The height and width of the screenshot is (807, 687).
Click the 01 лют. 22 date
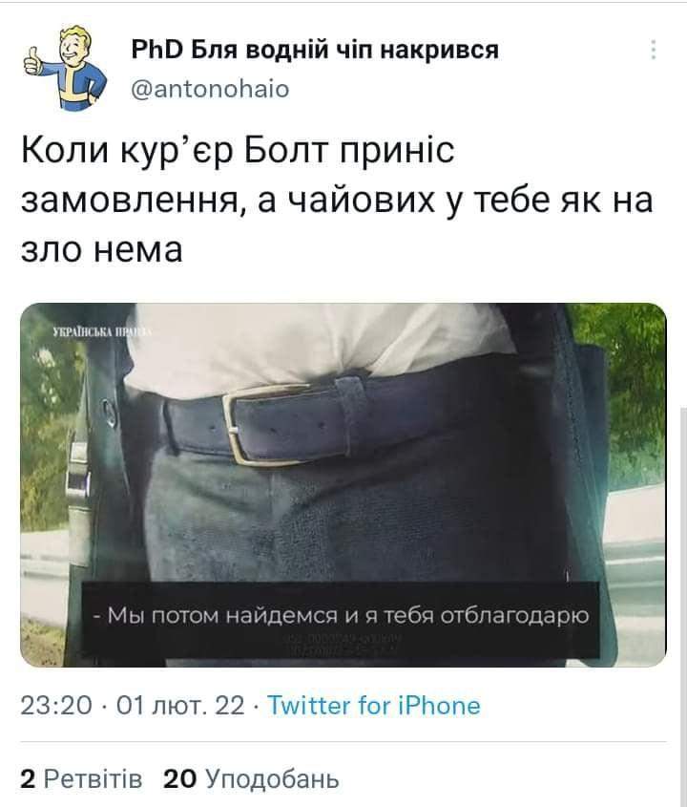pyautogui.click(x=180, y=705)
